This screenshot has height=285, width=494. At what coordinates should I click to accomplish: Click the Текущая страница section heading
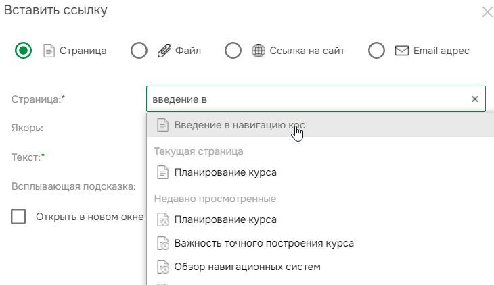tap(198, 151)
